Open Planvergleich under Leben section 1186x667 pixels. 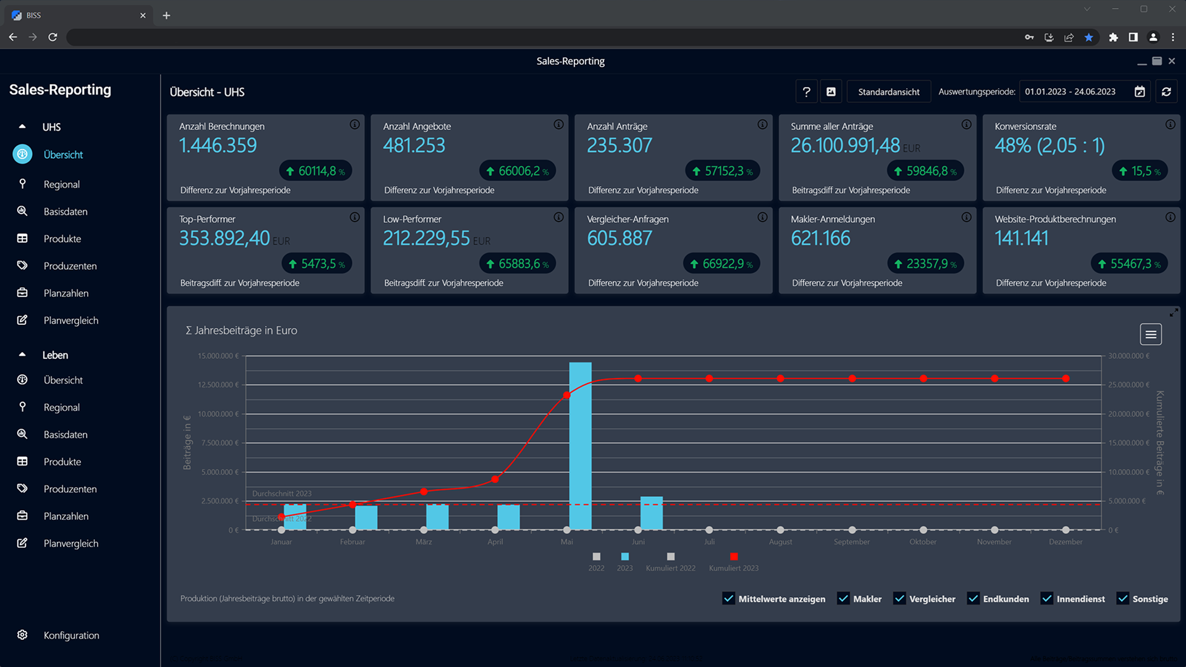(70, 543)
